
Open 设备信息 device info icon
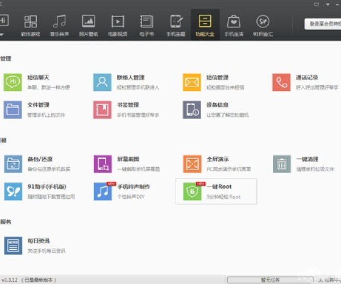(192, 110)
